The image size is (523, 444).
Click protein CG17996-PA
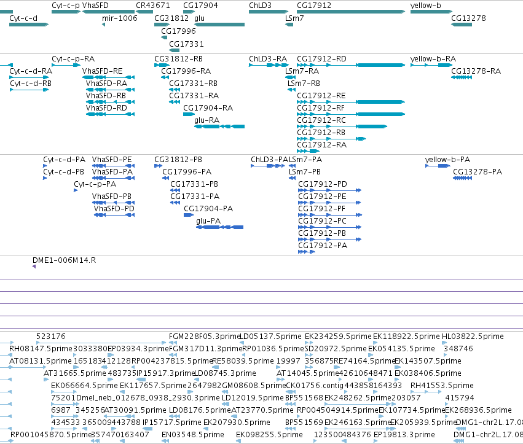pyautogui.click(x=187, y=172)
